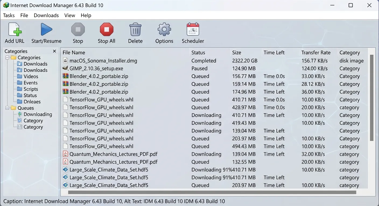The height and width of the screenshot is (206, 379).
Task: Click the 124.00 KB/s transfer rate cell
Action: (314, 68)
